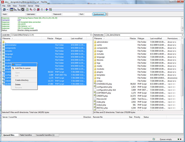Choose Upload from the context menu
185x142 pixels.
point(24,65)
